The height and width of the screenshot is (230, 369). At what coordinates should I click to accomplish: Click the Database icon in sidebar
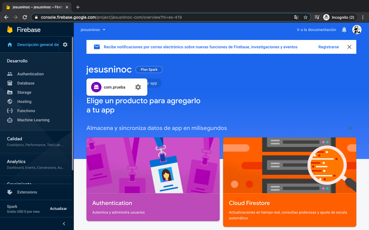tap(10, 83)
